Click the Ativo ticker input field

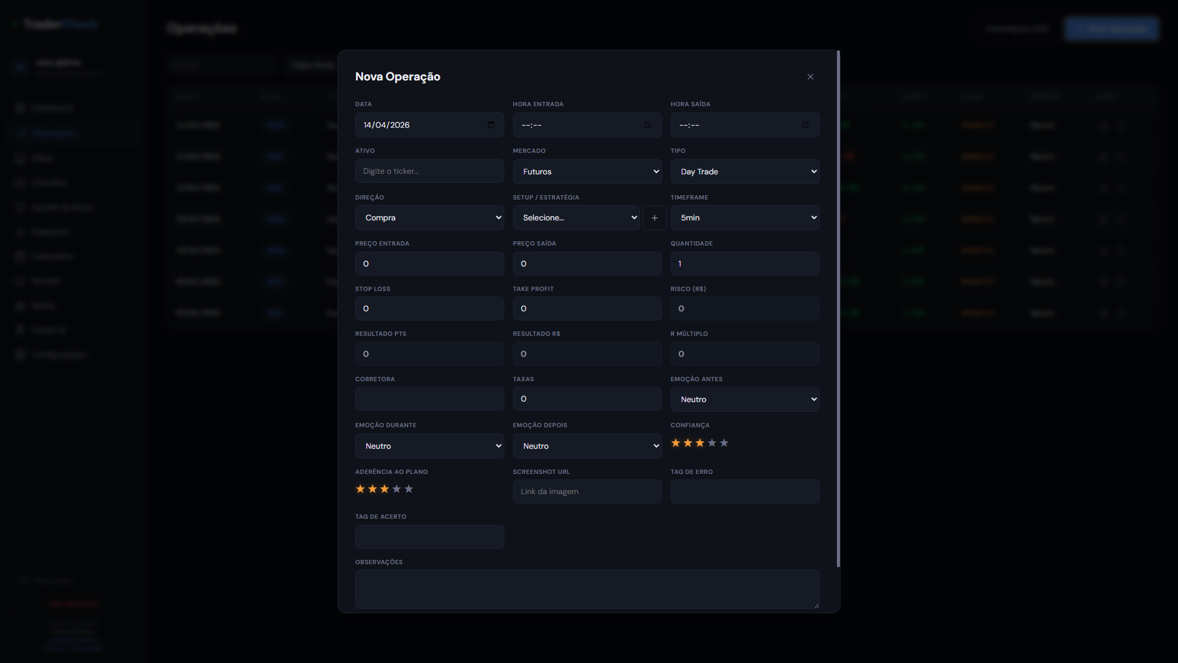pos(429,171)
